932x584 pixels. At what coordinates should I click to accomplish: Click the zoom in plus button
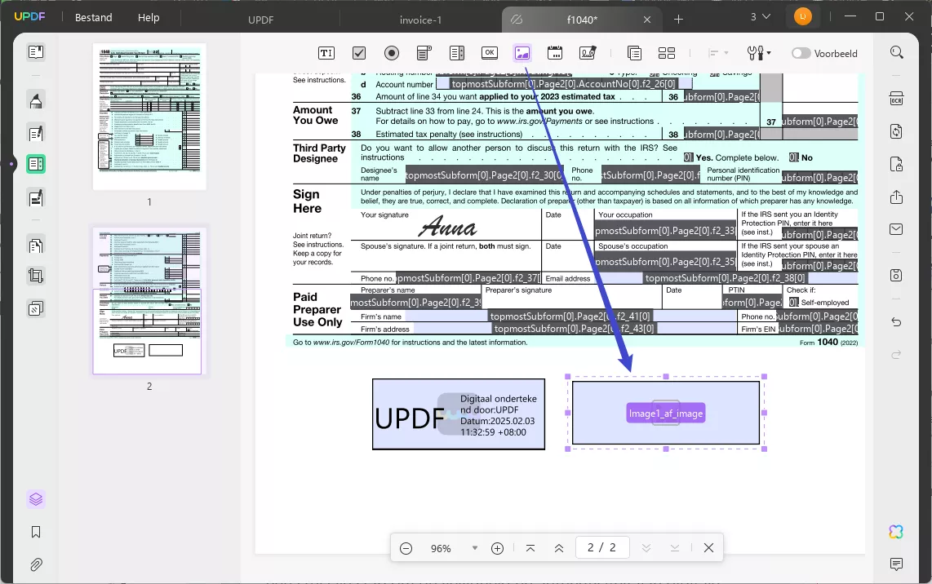pos(498,548)
